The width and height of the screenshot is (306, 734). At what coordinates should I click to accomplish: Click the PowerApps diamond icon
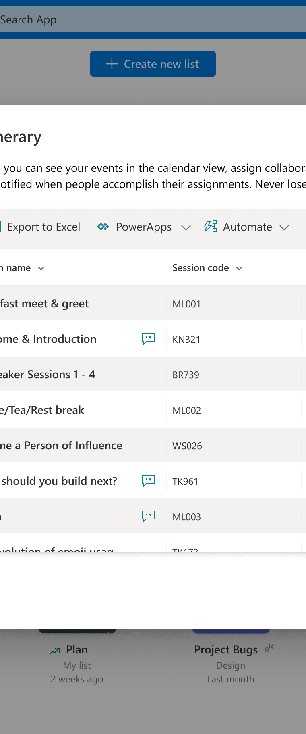[103, 227]
